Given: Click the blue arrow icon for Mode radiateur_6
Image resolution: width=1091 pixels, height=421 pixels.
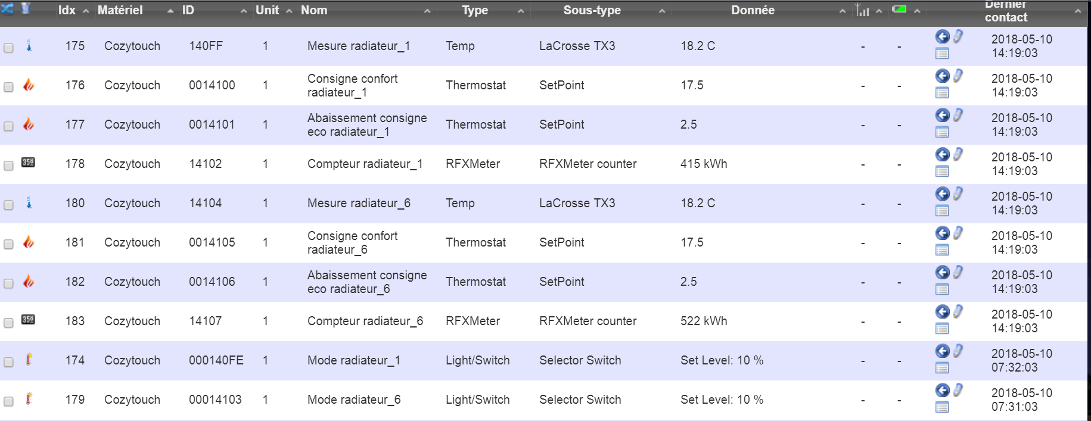Looking at the screenshot, I should [942, 391].
